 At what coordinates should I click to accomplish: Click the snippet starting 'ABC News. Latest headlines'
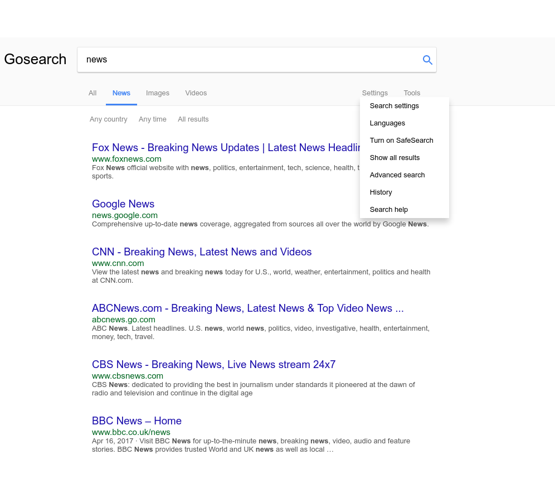pos(261,332)
